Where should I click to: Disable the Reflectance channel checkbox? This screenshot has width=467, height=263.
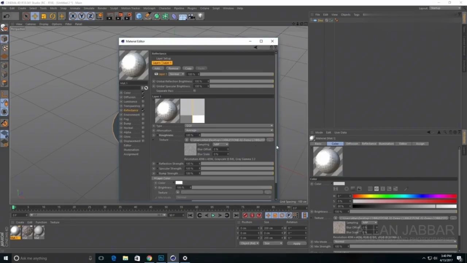coord(143,110)
